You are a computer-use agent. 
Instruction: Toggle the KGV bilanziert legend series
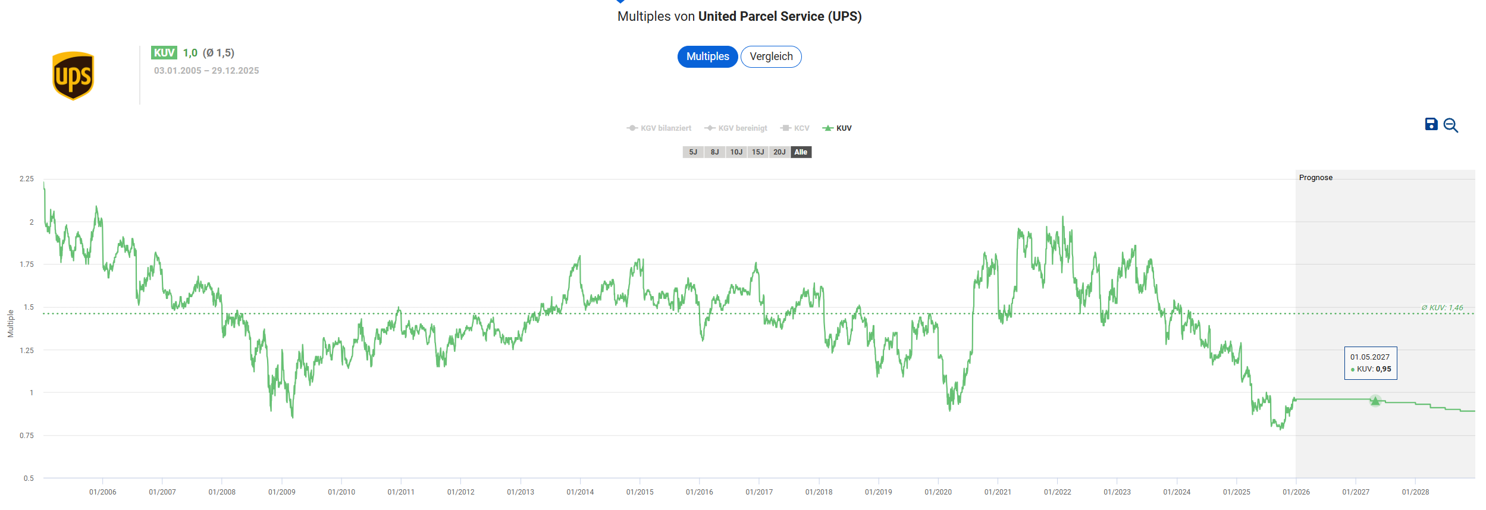tap(659, 128)
